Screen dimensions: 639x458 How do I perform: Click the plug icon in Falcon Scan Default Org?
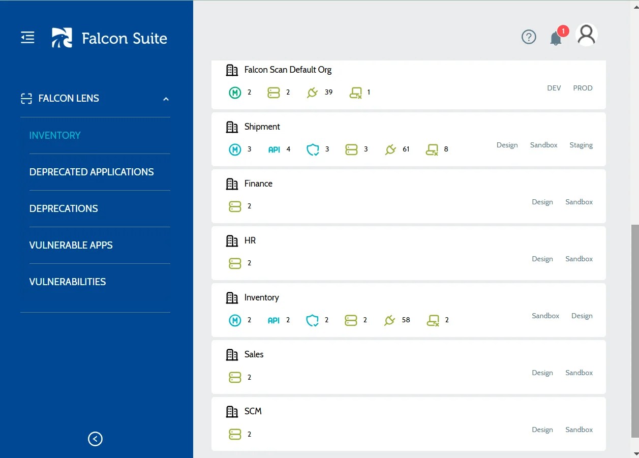point(312,93)
